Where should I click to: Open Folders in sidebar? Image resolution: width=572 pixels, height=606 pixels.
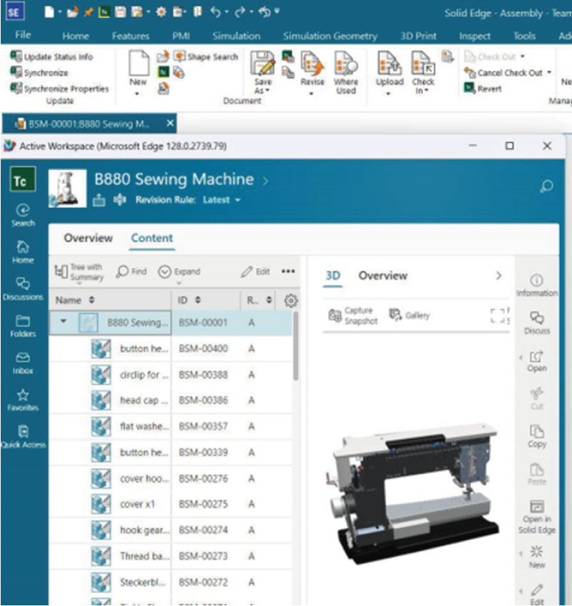tap(23, 326)
